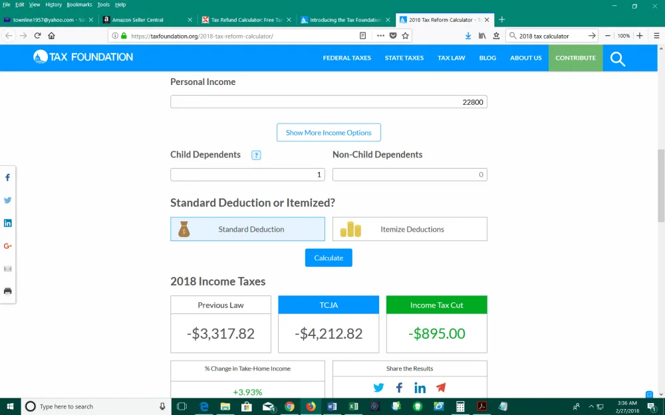Image resolution: width=665 pixels, height=415 pixels.
Task: Open Adobe Acrobat from the taskbar
Action: coord(481,406)
